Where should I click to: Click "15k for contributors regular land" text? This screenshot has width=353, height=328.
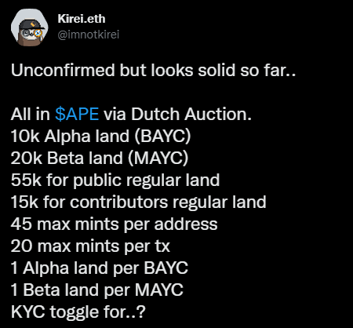coord(139,202)
